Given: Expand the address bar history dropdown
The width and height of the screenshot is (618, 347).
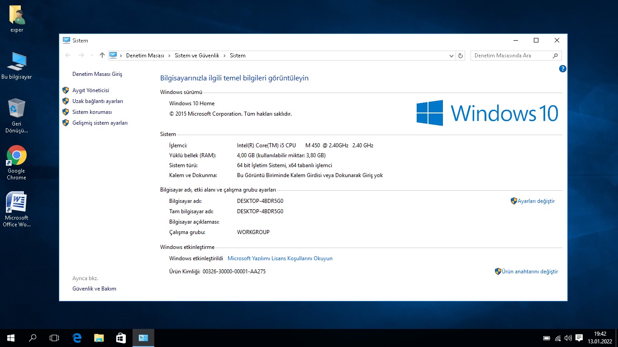Looking at the screenshot, I should point(452,56).
